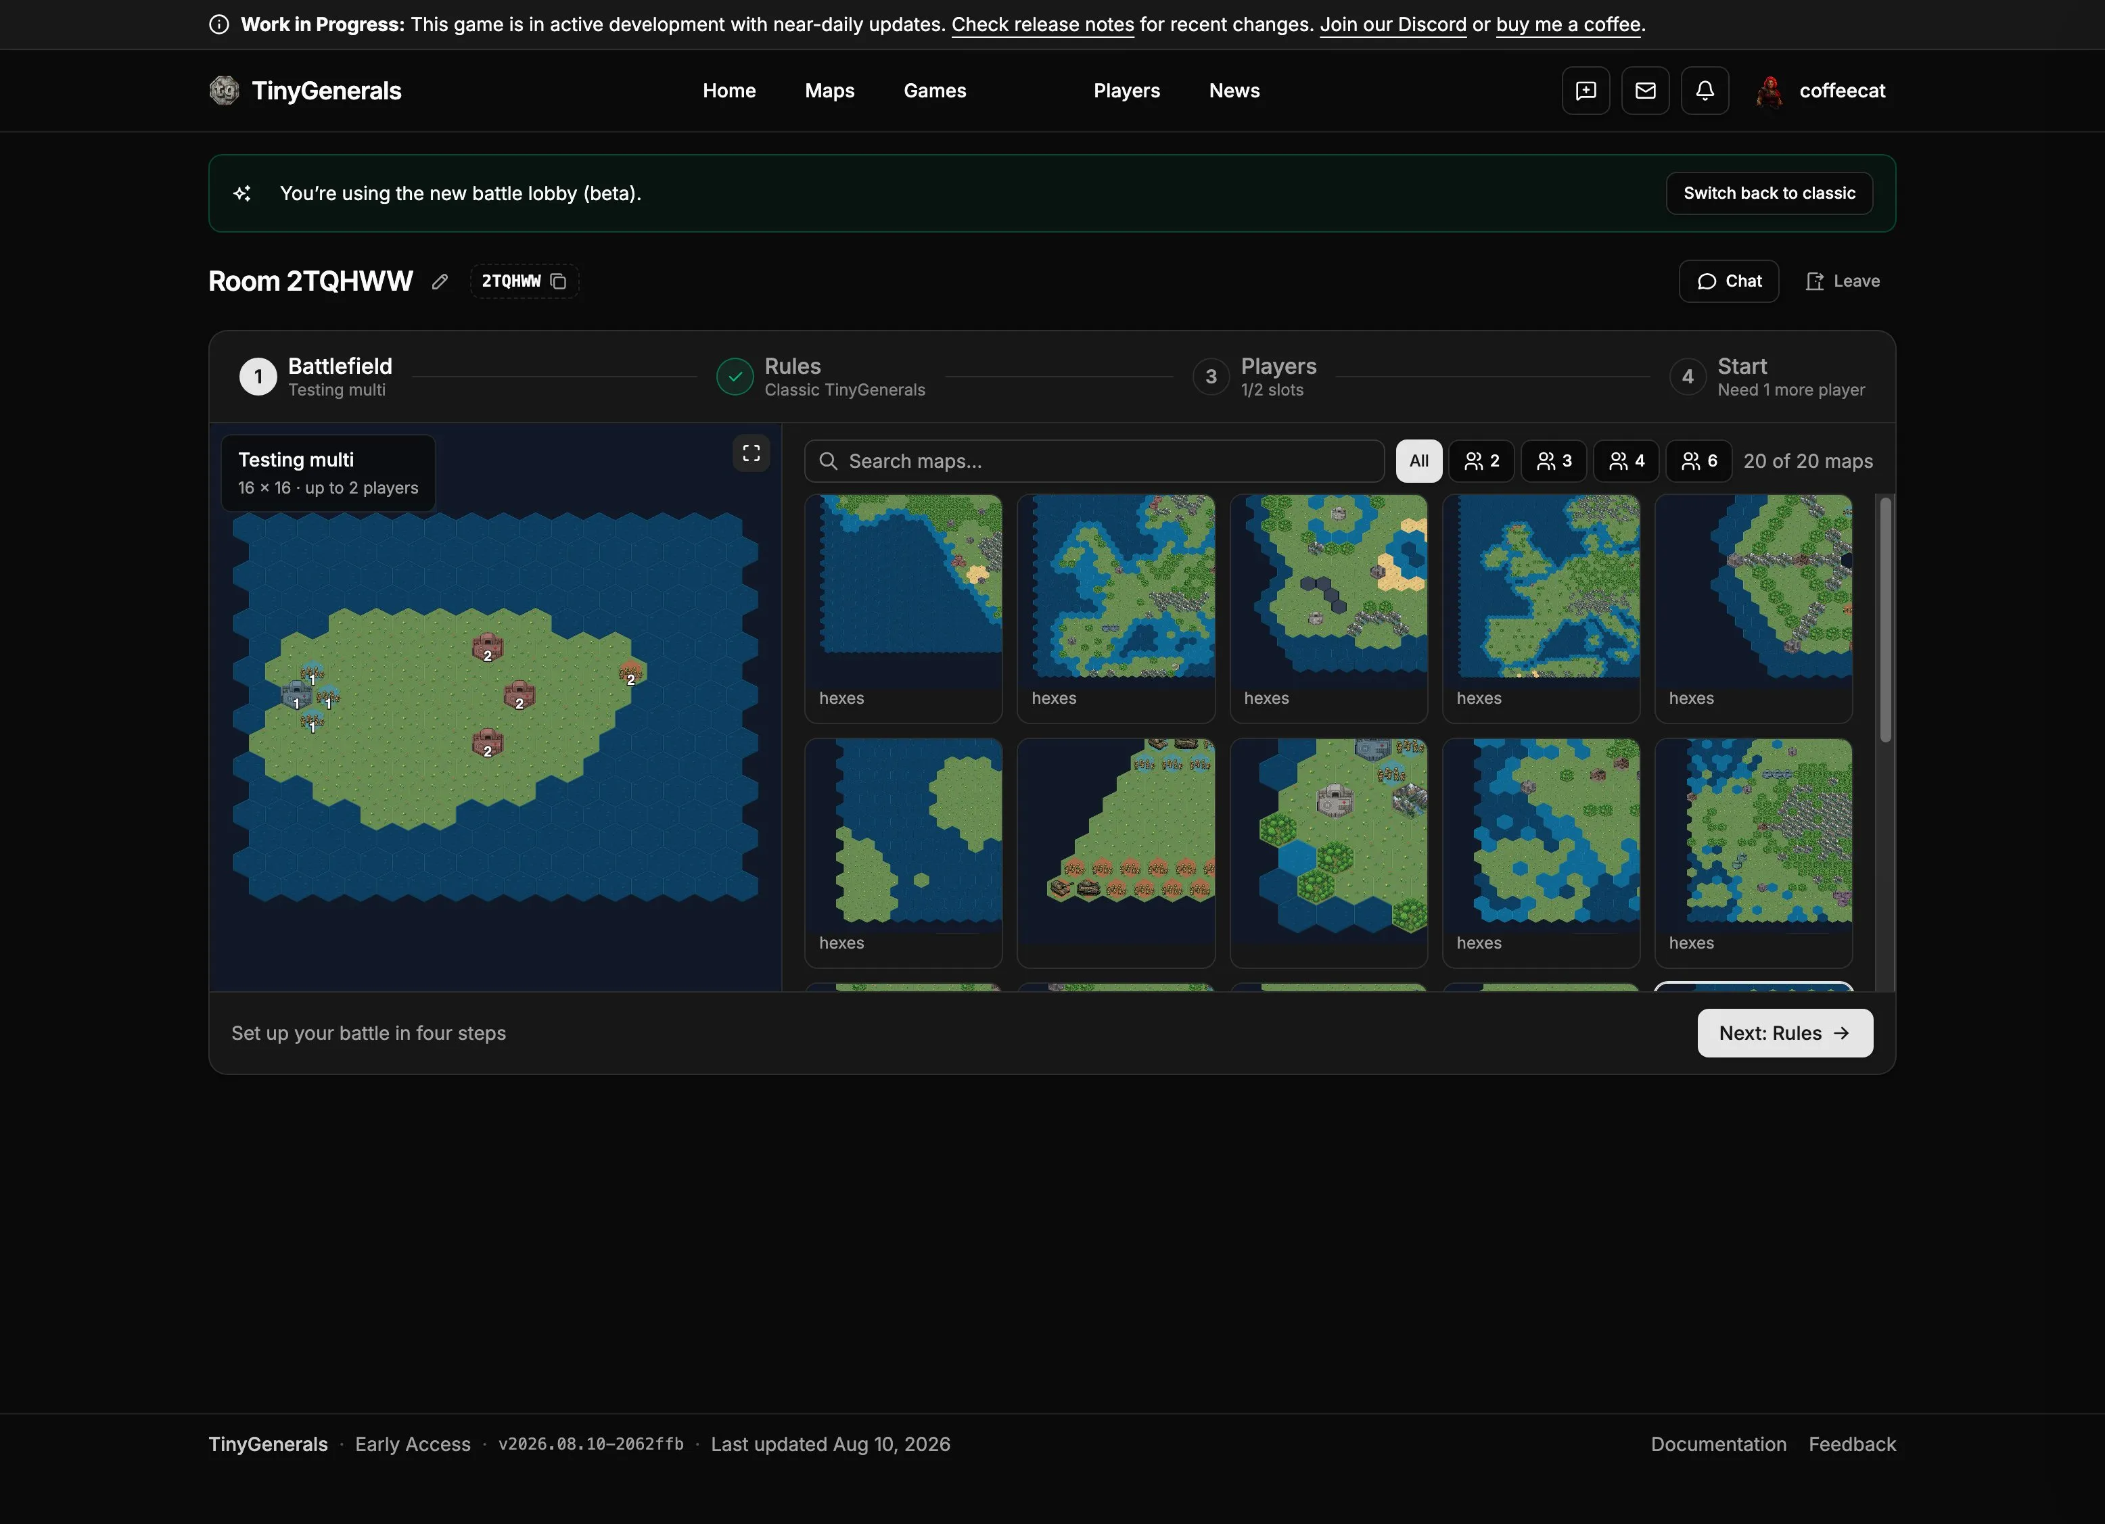Open the Home menu
Image resolution: width=2105 pixels, height=1524 pixels.
tap(728, 91)
